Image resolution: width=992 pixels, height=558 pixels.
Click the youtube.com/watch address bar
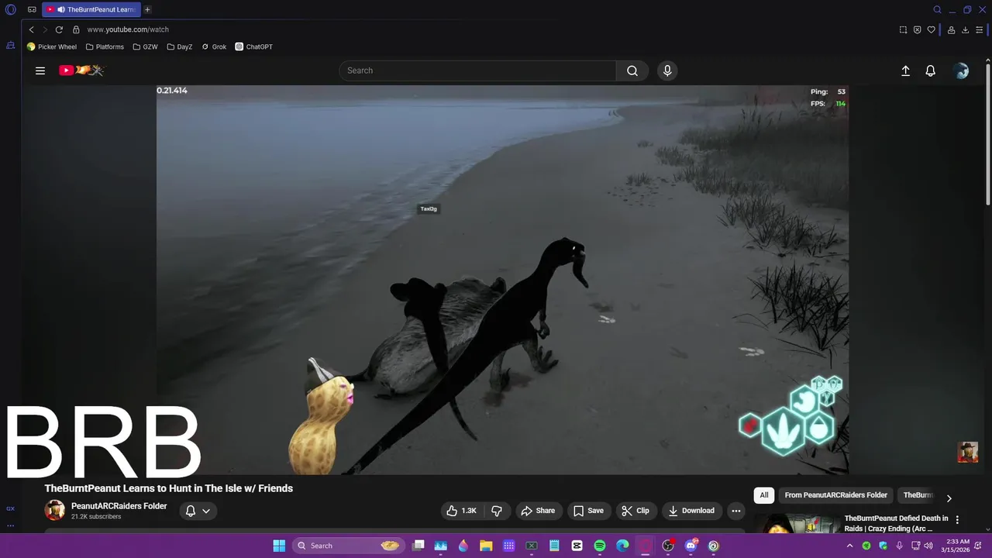pos(128,29)
